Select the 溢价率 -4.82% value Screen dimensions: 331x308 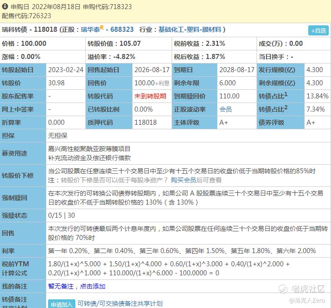[124, 57]
